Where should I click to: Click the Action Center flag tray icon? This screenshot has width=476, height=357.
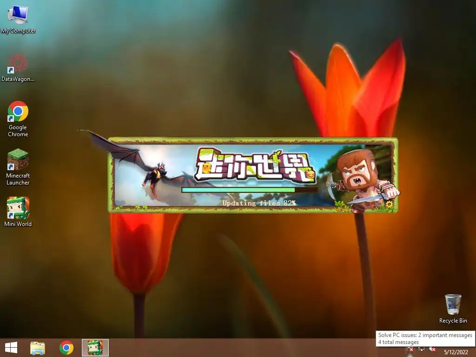(410, 350)
